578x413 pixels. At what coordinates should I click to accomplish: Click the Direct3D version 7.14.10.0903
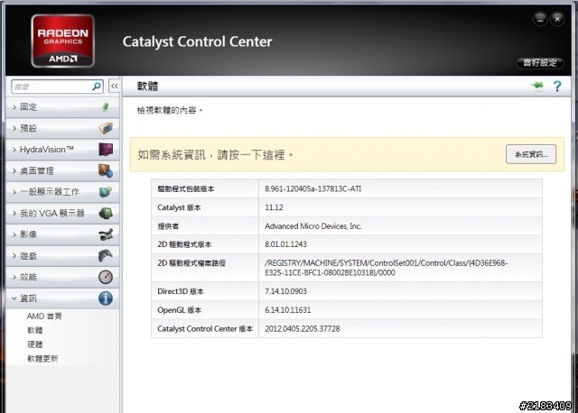tap(285, 291)
